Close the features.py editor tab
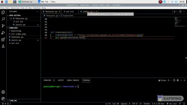The height and width of the screenshot is (105, 187). 59,12
